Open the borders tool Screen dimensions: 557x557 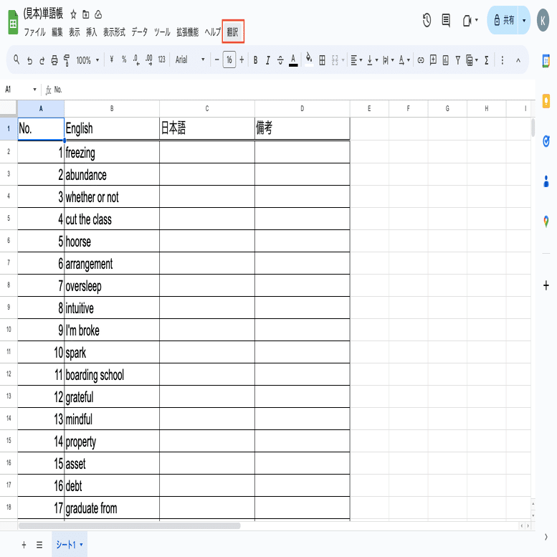coord(322,60)
